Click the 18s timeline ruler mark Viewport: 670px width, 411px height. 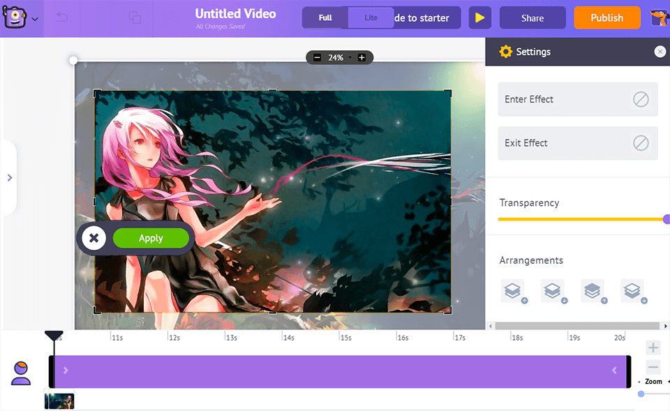(x=517, y=338)
